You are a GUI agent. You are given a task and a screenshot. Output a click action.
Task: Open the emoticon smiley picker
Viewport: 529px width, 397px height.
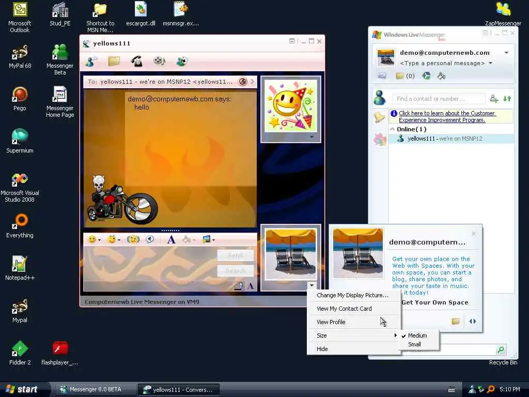click(x=92, y=240)
